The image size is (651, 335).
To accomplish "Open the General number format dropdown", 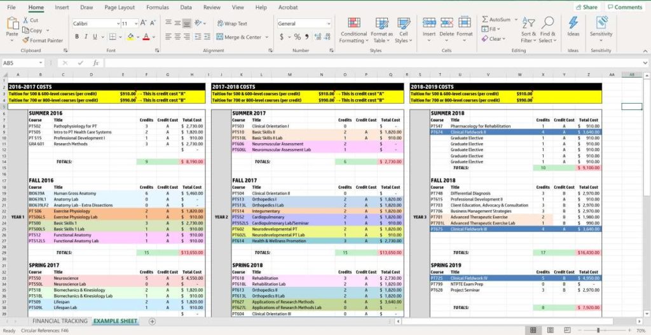I will coord(329,24).
